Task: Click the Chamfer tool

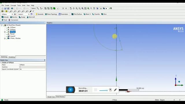Action: click(96, 14)
